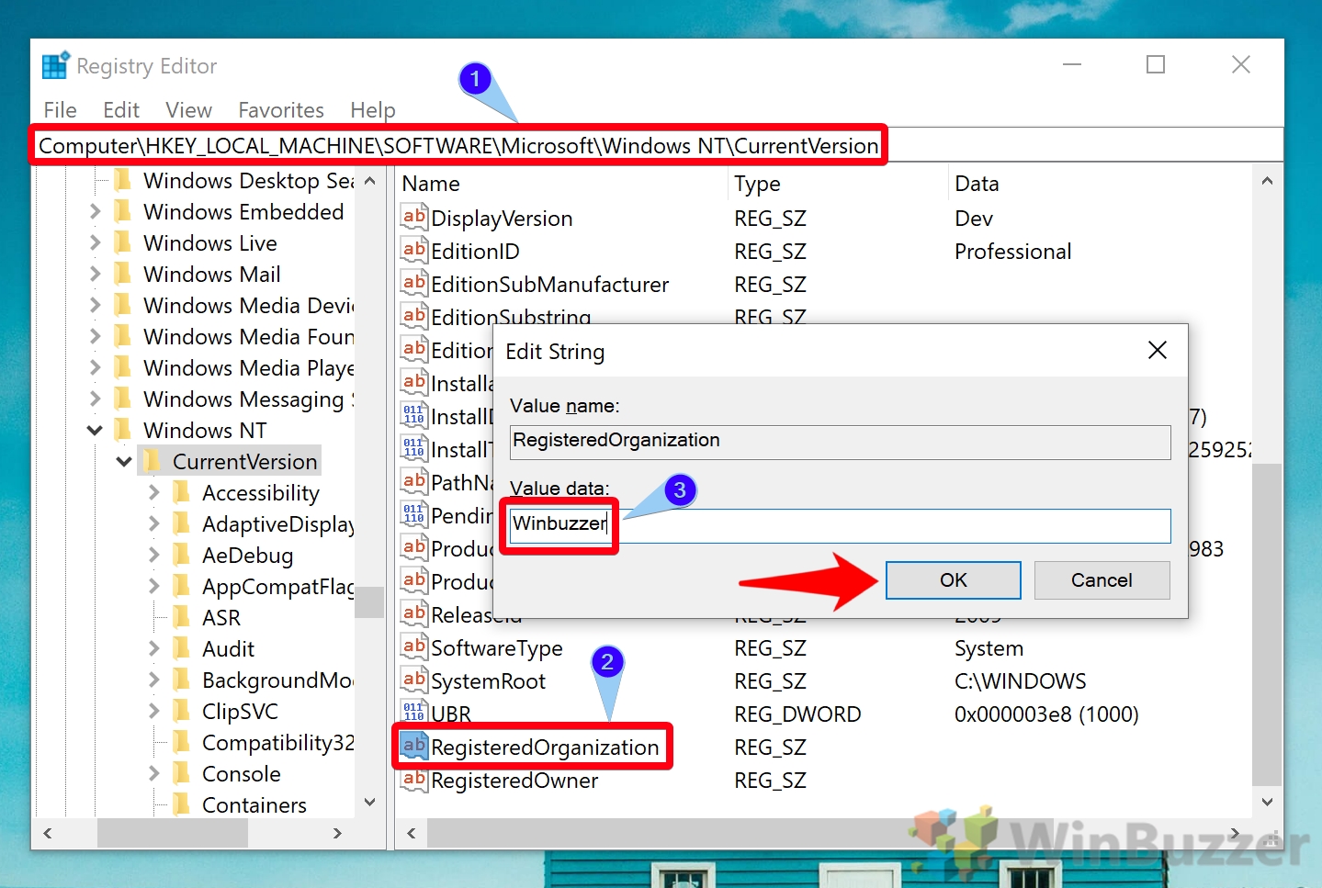The width and height of the screenshot is (1322, 888).
Task: Click the string icon beside SoftwareType
Action: 413,647
